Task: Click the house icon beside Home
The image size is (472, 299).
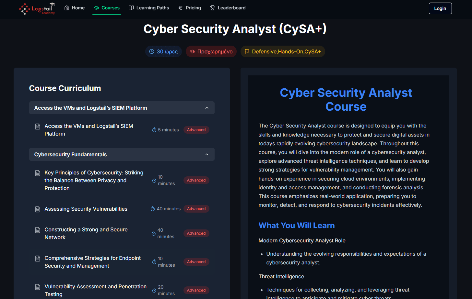Action: pyautogui.click(x=67, y=8)
